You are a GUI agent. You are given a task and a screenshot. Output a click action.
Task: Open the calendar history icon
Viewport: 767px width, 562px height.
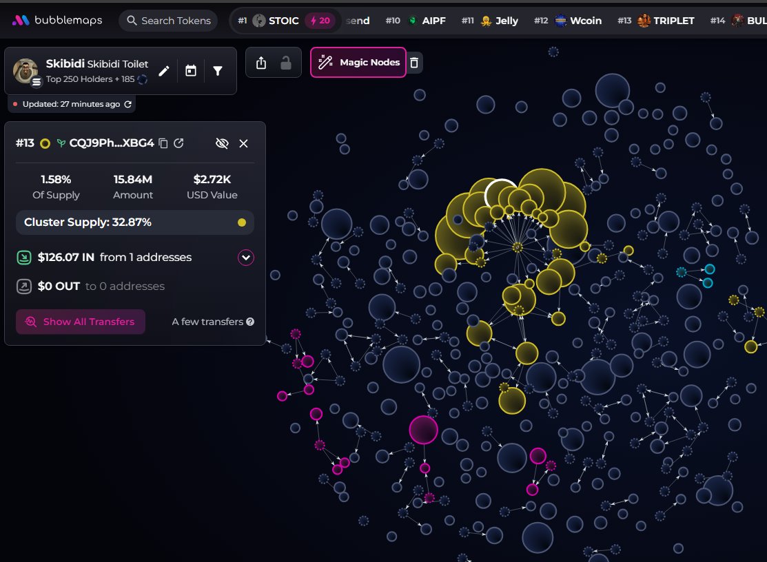(191, 70)
